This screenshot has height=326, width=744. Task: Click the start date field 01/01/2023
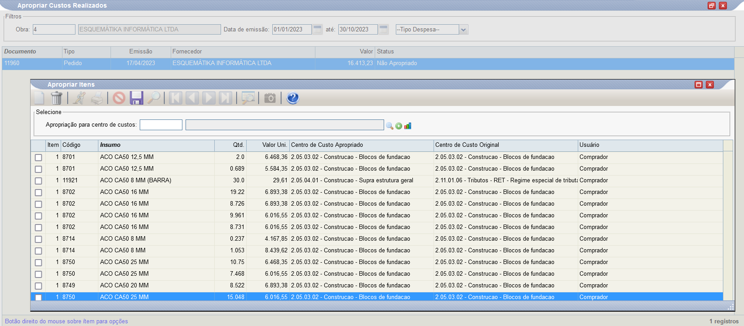[x=292, y=30]
